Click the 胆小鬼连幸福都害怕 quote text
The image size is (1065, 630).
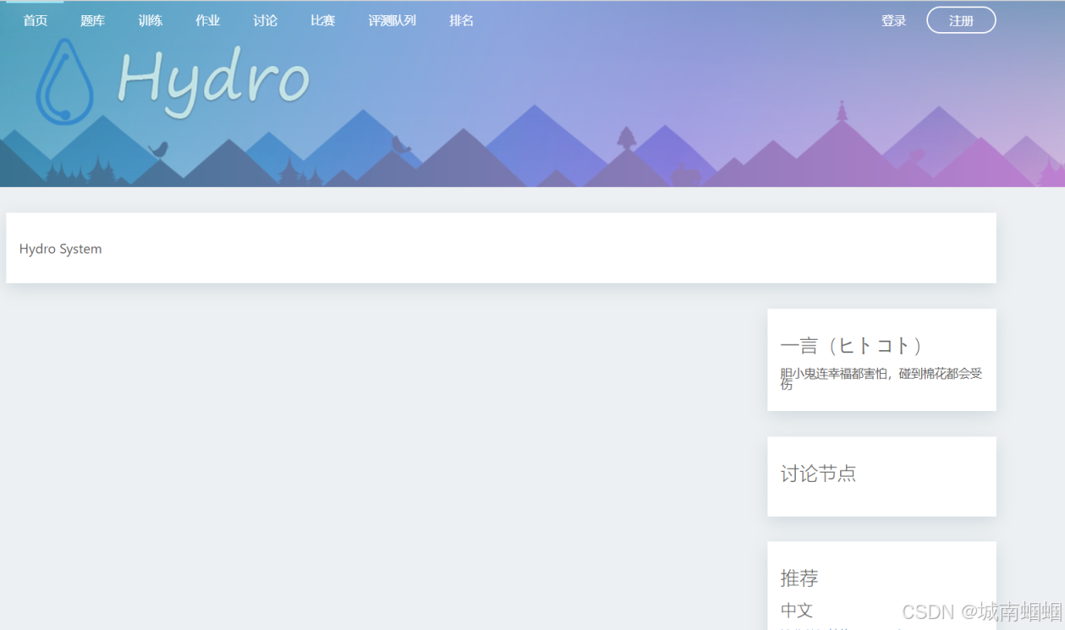(881, 378)
